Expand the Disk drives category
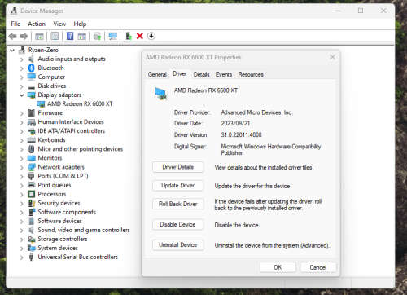Viewport: 407px width, 295px height. coord(22,86)
